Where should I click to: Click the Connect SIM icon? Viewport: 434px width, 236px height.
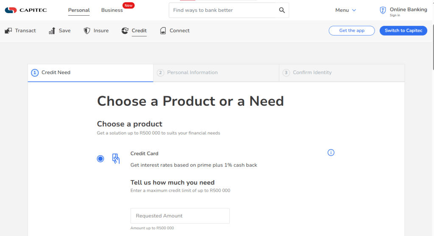pyautogui.click(x=163, y=31)
